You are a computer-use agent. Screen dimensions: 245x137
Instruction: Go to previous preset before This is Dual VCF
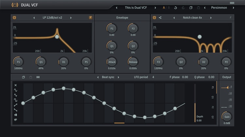(117, 8)
